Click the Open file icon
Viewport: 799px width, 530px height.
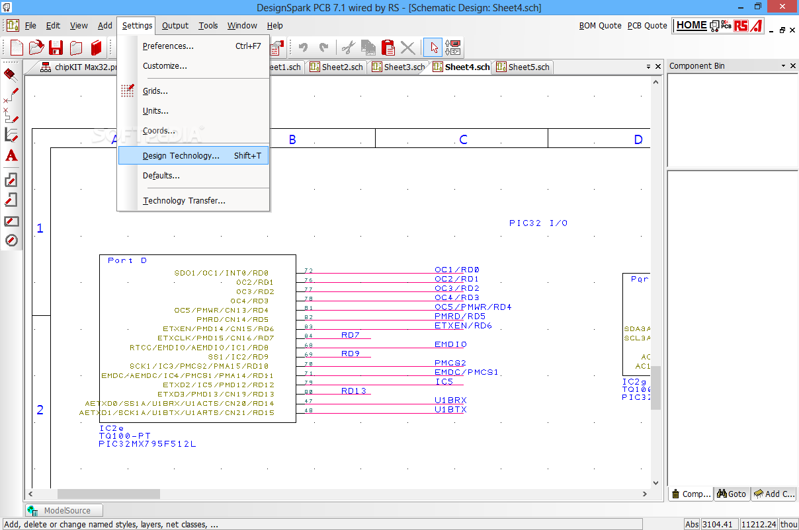pyautogui.click(x=36, y=48)
